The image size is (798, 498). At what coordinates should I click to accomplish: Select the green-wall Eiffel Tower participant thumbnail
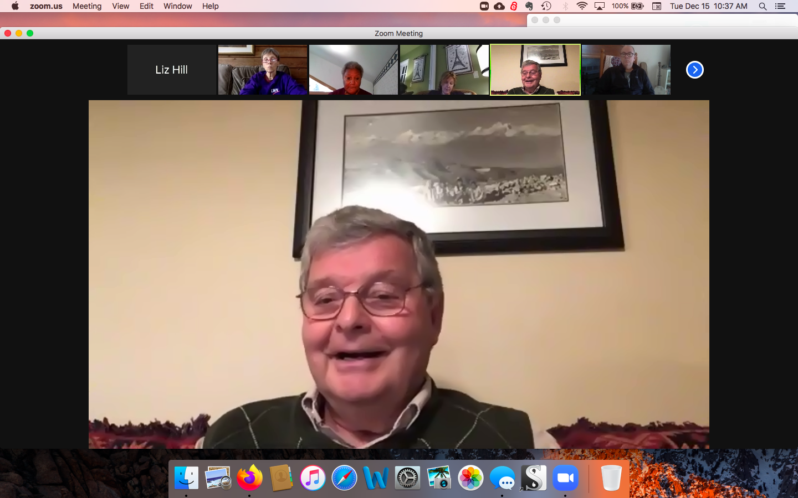pyautogui.click(x=444, y=70)
